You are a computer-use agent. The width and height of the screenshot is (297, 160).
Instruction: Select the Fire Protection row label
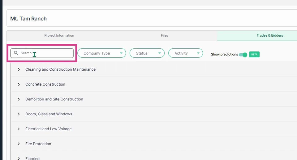(38, 144)
